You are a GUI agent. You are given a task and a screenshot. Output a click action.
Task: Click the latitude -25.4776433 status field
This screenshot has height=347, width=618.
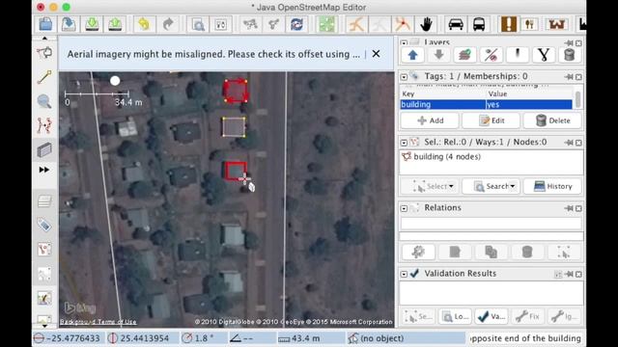(x=68, y=338)
